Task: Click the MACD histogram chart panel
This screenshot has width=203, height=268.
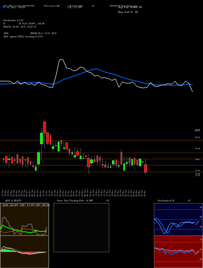Action: (x=24, y=252)
